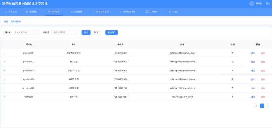This screenshot has height=128, width=272.
Task: Click phone number 13823888881
Action: point(120,97)
